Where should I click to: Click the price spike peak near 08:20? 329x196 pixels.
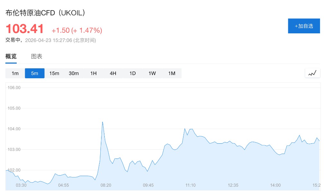[x=102, y=122]
